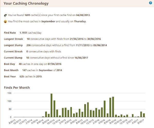This screenshot has height=128, width=154.
Task: Click the October 2014 bar in chart
Action: pos(54,109)
